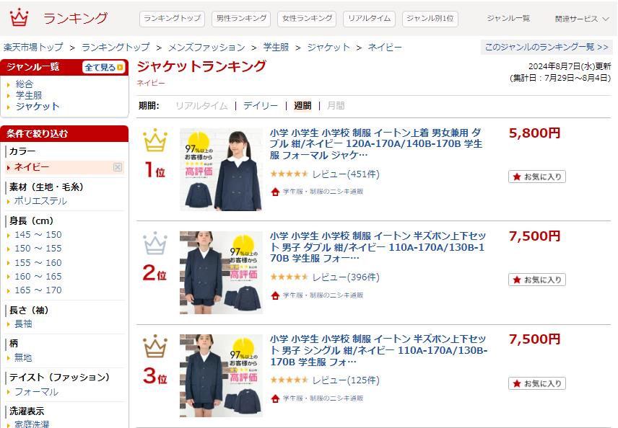
Task: Open このジャンルのランキング一覧 link
Action: [x=547, y=48]
